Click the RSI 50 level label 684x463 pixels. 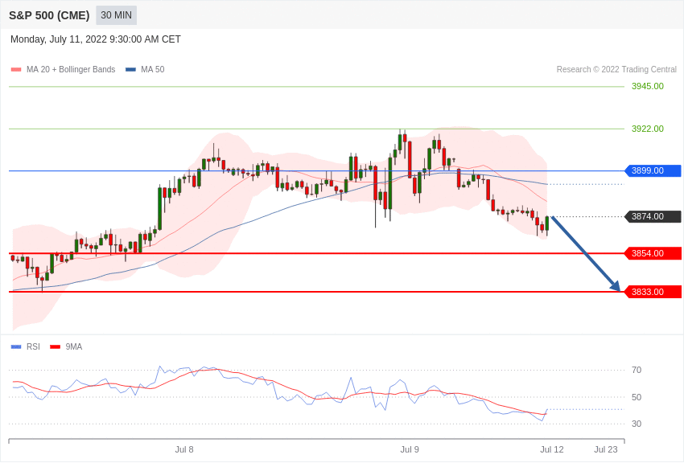pos(637,397)
